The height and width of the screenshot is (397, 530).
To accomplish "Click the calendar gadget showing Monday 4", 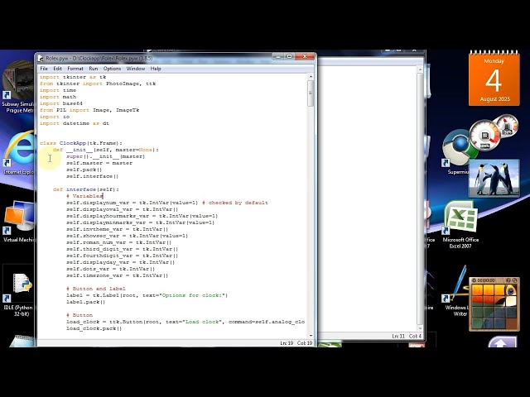I will point(494,79).
